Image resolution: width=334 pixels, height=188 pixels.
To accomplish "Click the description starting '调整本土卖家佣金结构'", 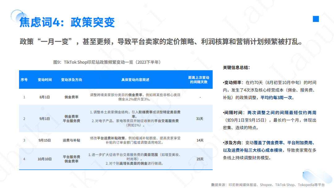I will pyautogui.click(x=135, y=119).
